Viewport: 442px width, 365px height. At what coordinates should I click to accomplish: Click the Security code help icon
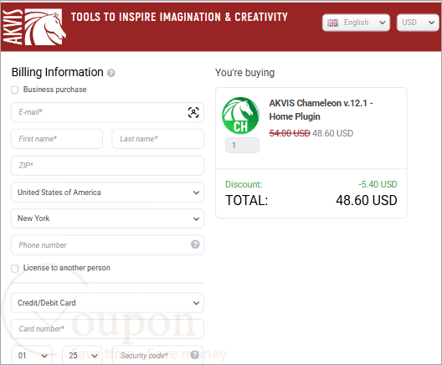pos(195,355)
